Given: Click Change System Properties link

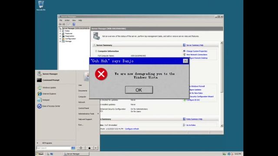Looking at the screenshot, I should (197, 51).
